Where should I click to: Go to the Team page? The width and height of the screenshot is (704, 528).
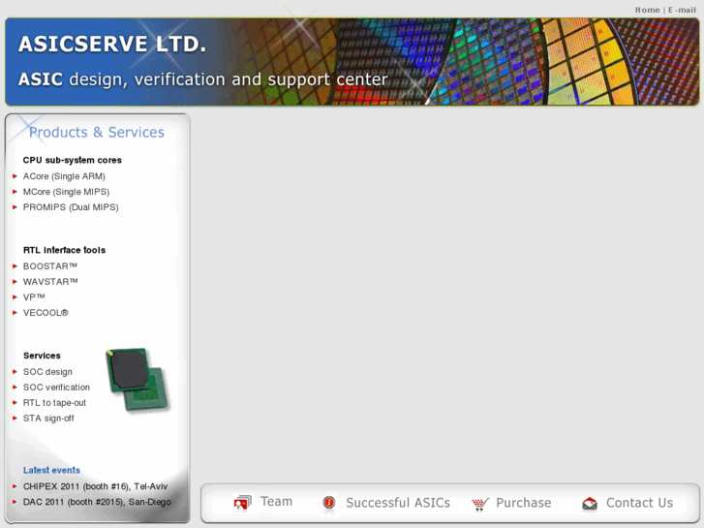276,502
